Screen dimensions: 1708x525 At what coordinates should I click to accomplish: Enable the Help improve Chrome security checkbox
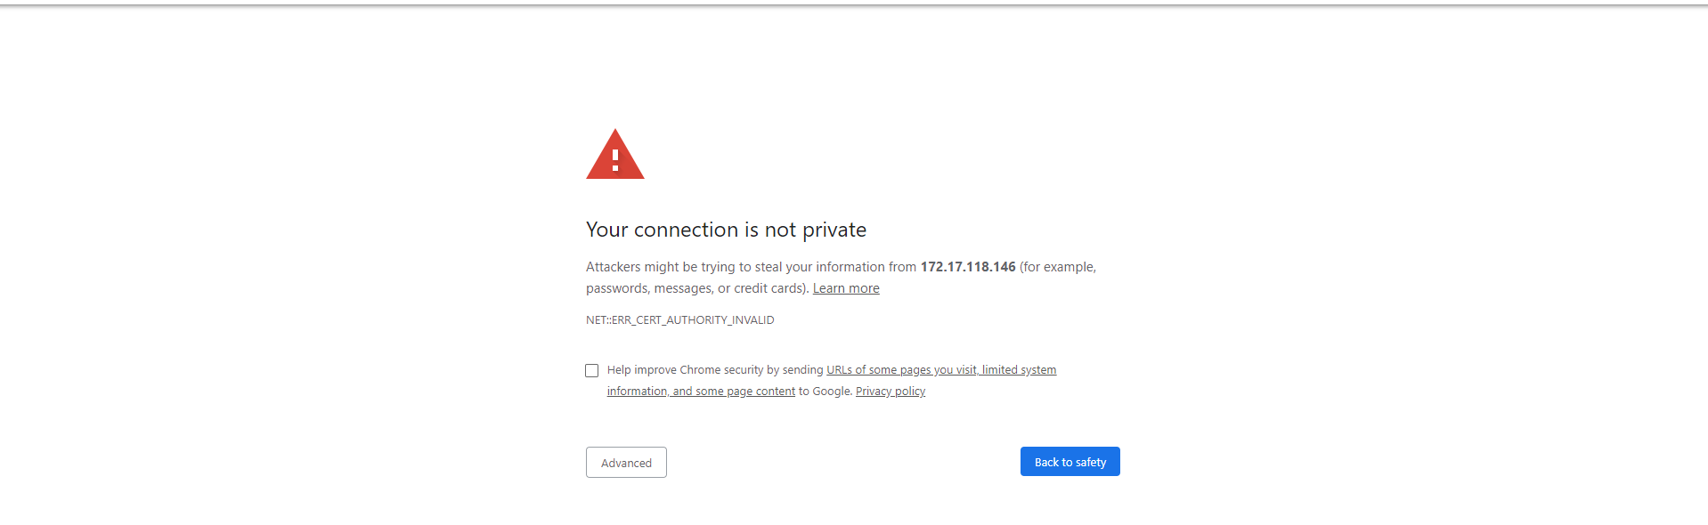[592, 370]
